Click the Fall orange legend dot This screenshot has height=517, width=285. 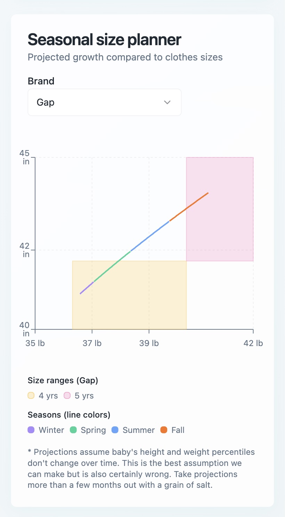164,430
